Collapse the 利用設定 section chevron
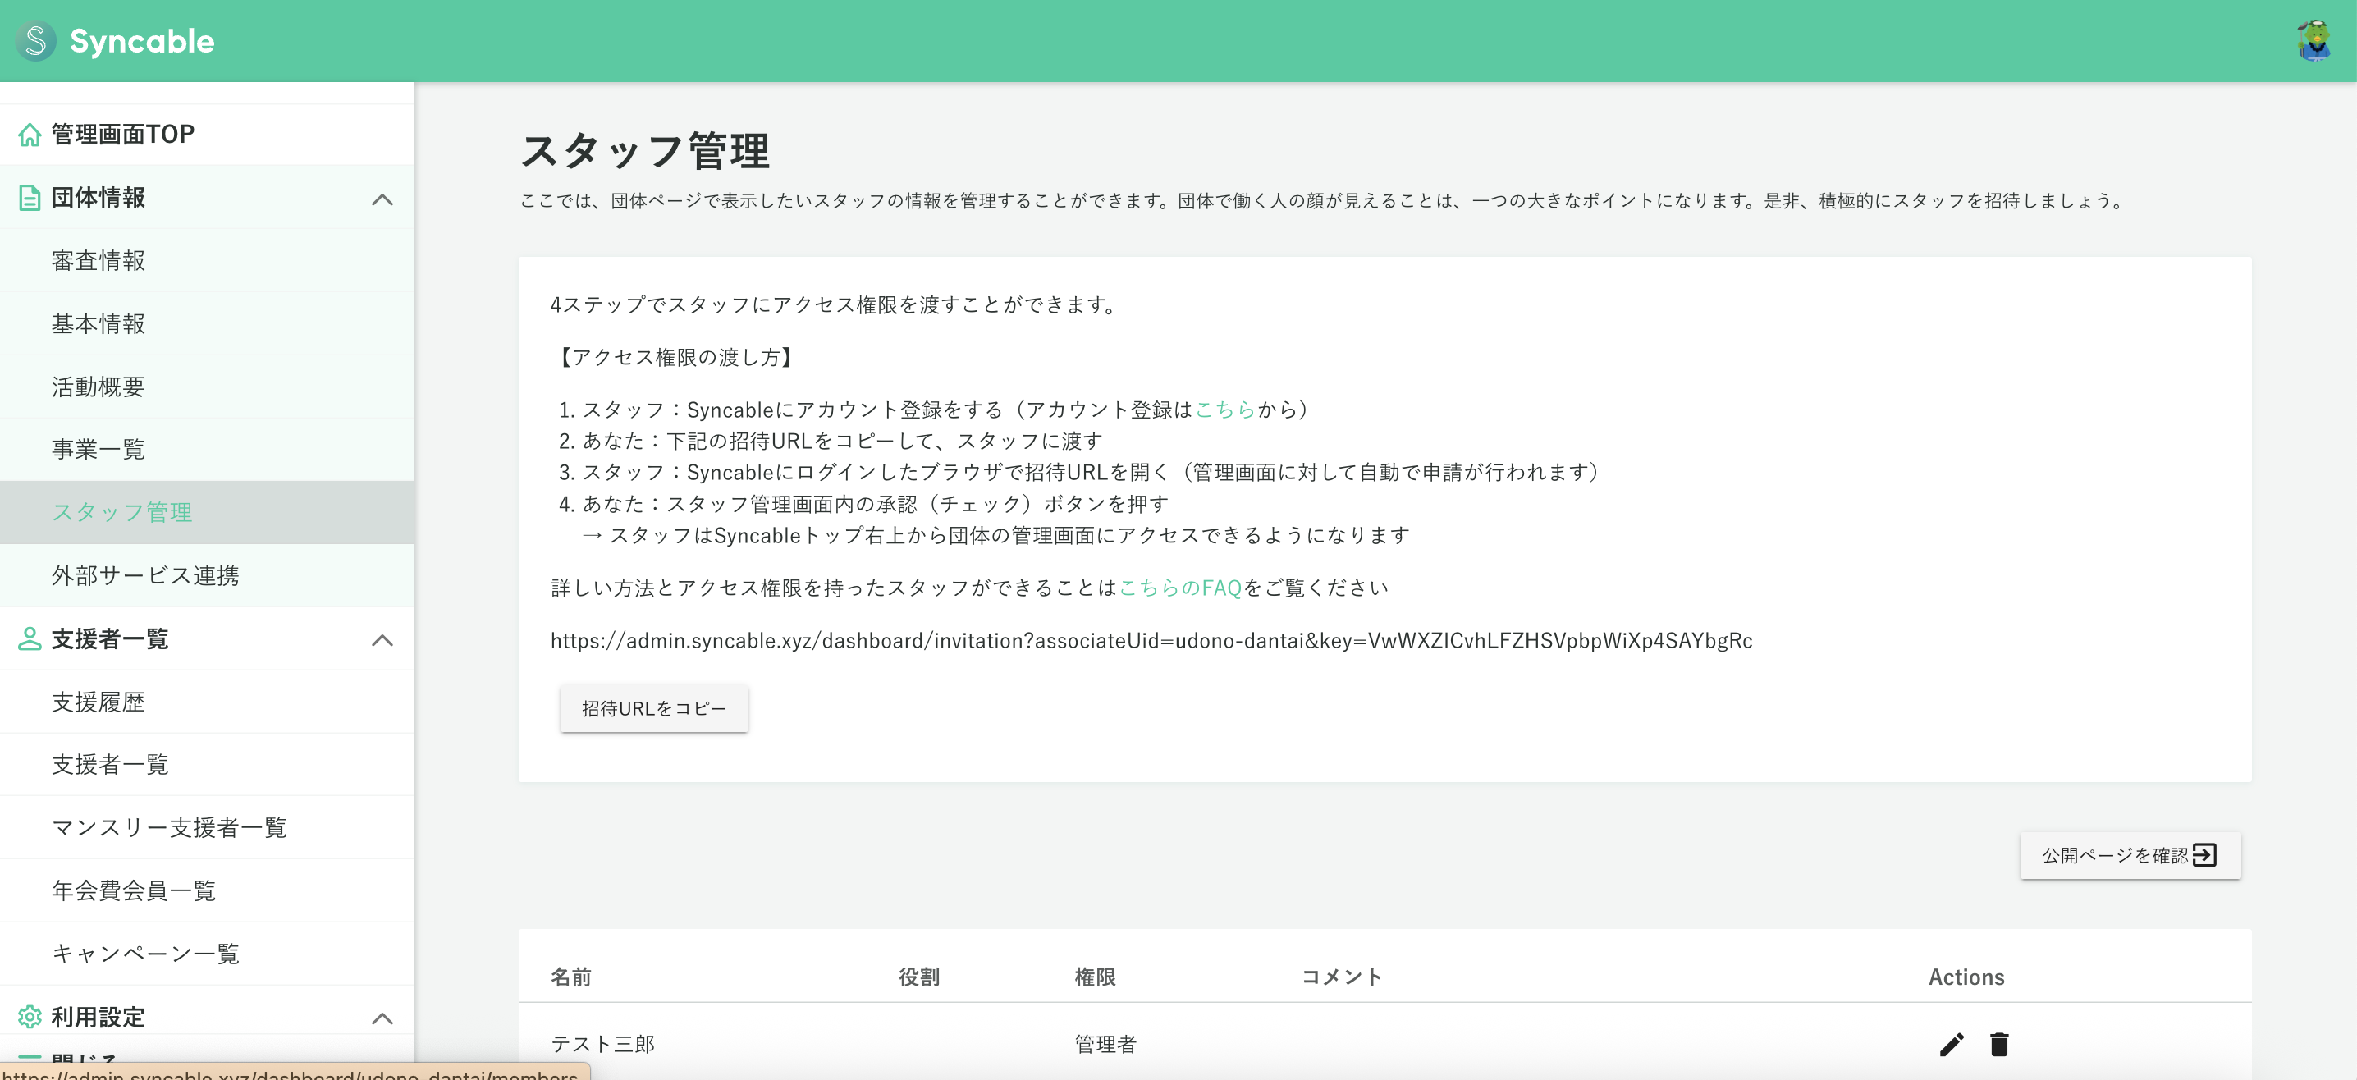Image resolution: width=2357 pixels, height=1080 pixels. pos(383,1018)
